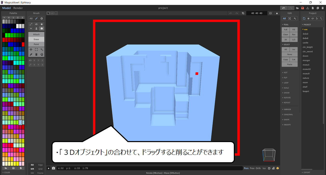The height and width of the screenshot is (175, 326).
Task: Toggle mirror Y axis button
Action: 38,60
